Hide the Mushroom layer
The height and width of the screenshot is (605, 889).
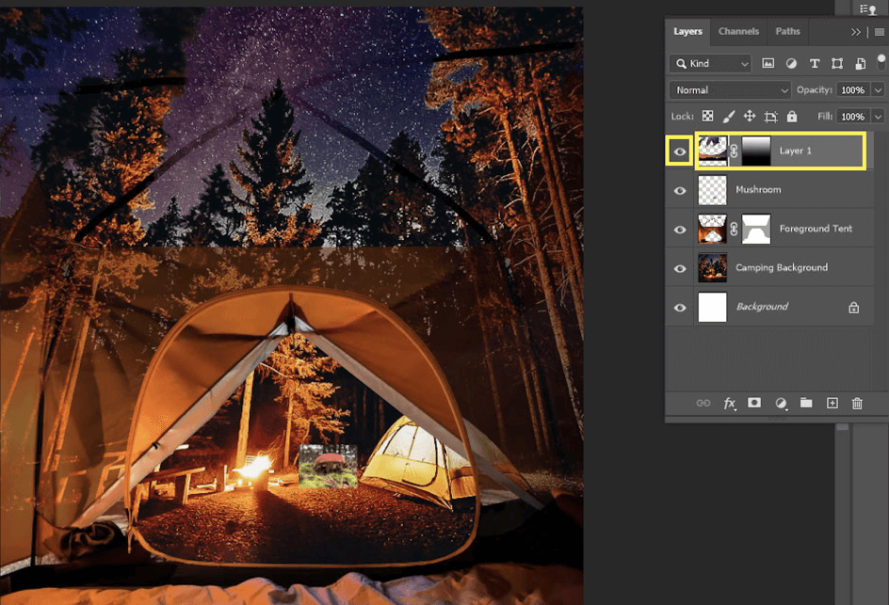click(680, 190)
